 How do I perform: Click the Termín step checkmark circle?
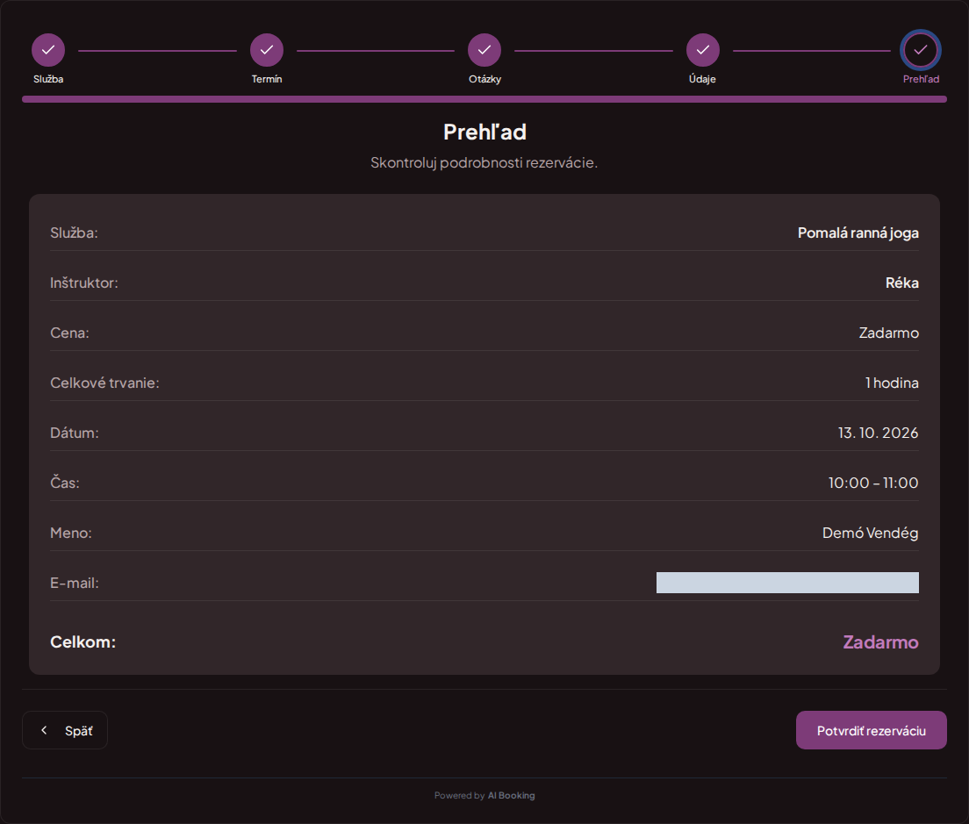(266, 50)
